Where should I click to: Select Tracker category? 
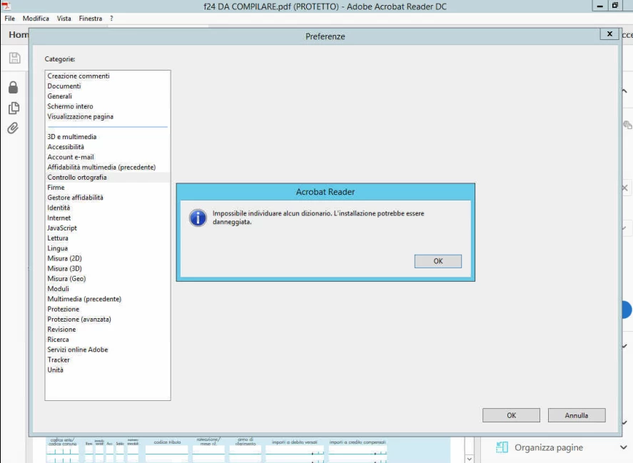point(107,360)
